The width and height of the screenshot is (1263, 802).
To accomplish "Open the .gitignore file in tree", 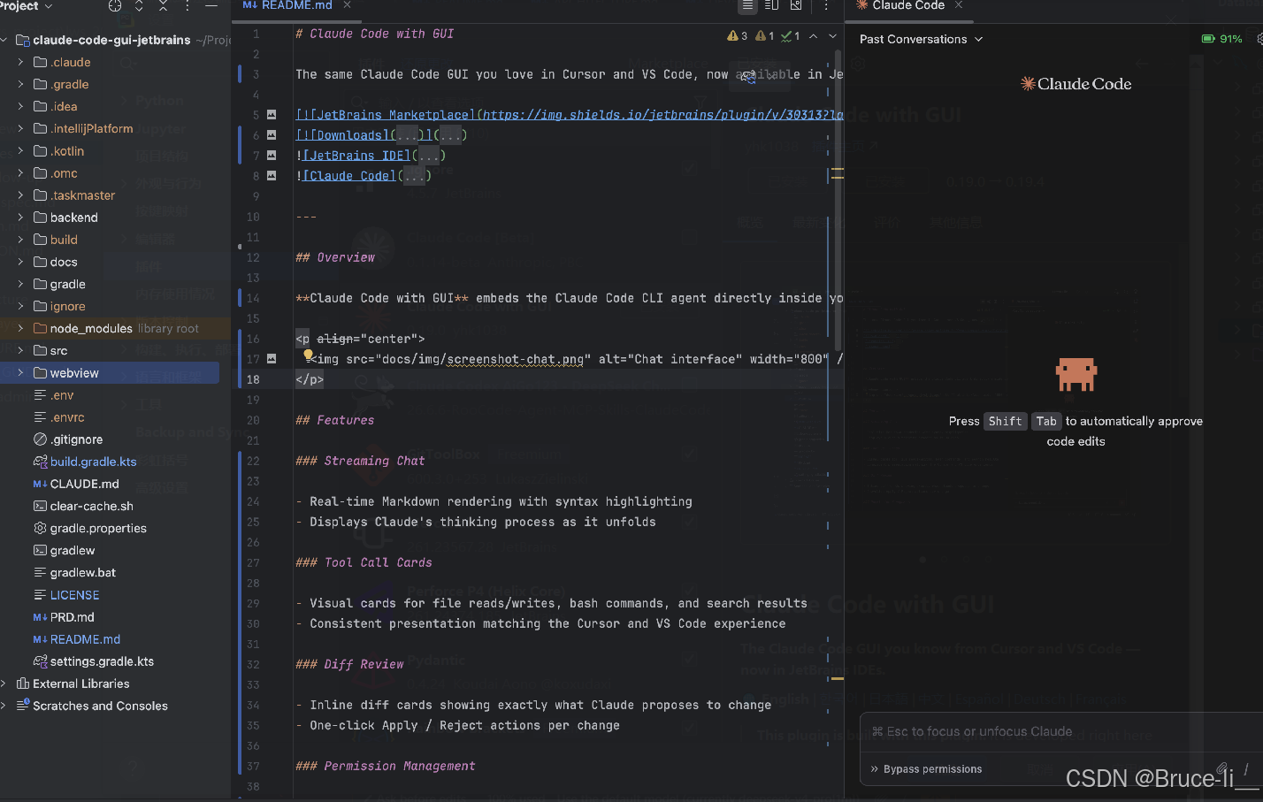I will click(76, 439).
